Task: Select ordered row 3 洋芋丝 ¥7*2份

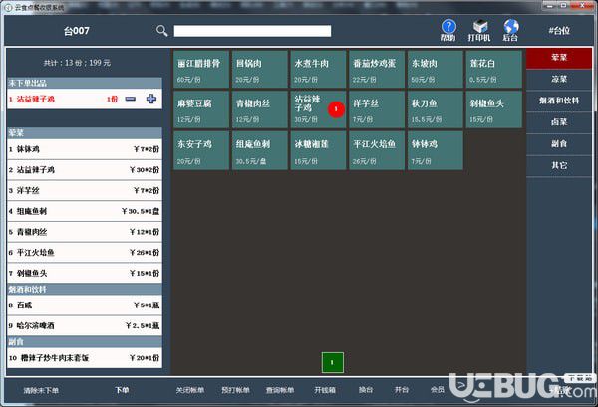Action: click(85, 190)
